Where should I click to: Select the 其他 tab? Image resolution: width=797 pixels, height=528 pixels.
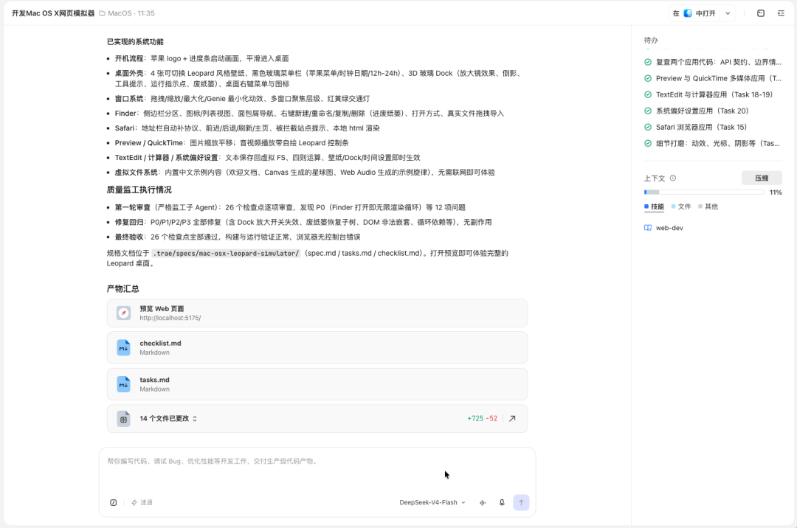pyautogui.click(x=708, y=206)
